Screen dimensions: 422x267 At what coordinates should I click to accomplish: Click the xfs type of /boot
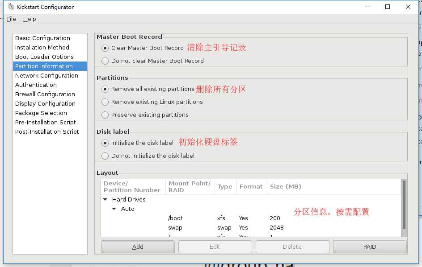click(221, 218)
